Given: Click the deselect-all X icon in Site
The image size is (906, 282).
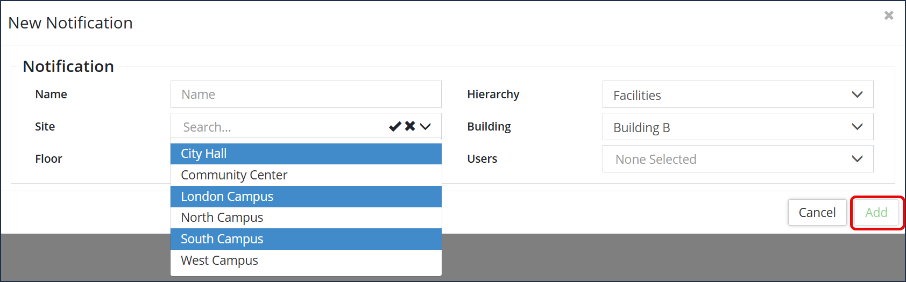Looking at the screenshot, I should pyautogui.click(x=410, y=126).
